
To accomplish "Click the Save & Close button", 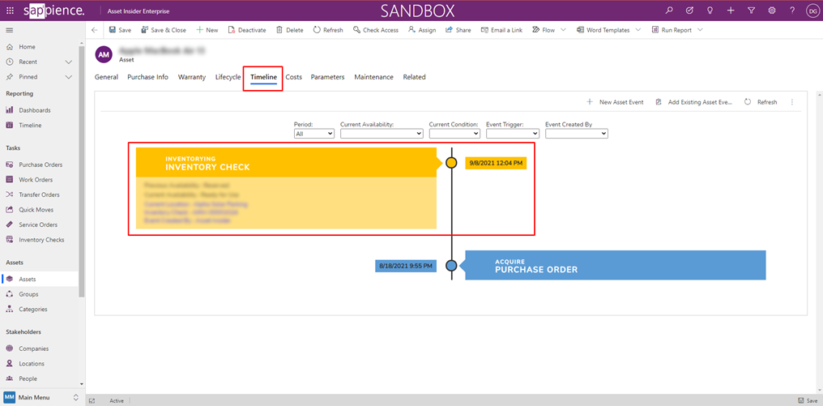I will coord(164,30).
